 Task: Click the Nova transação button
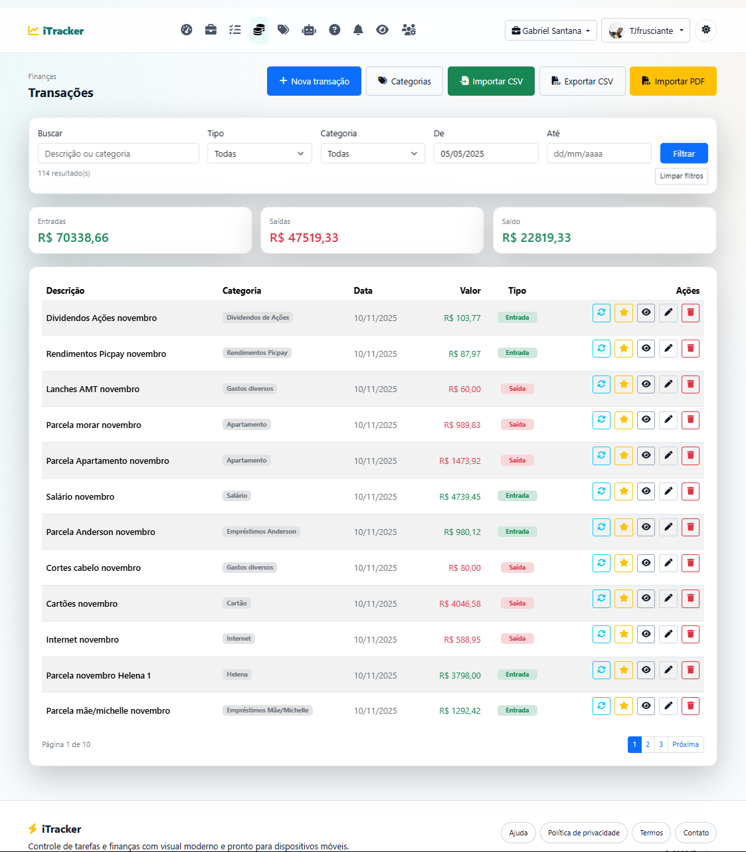(314, 81)
